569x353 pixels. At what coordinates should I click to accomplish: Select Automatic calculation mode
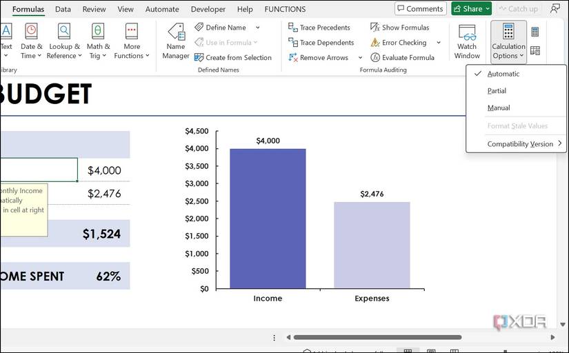click(516, 74)
